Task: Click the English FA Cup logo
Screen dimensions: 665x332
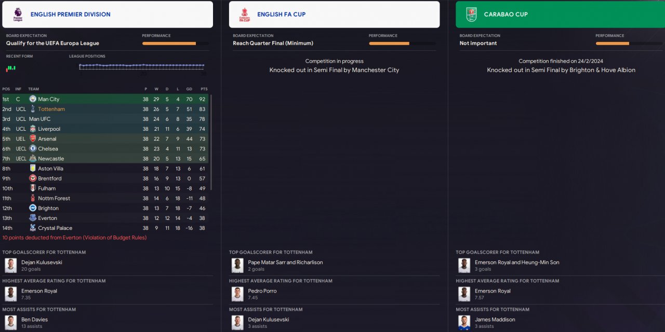Action: (x=244, y=15)
